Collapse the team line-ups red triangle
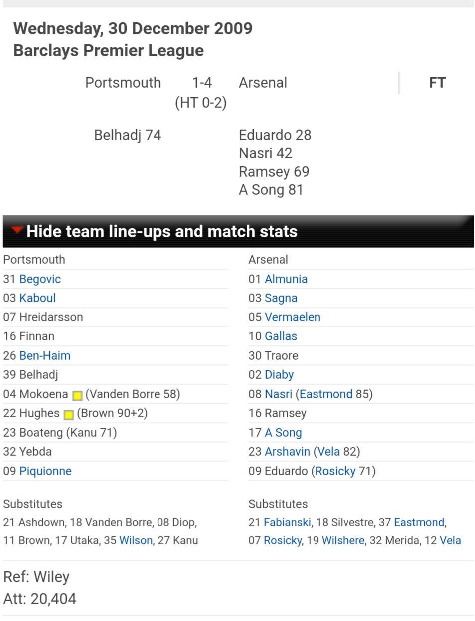 [17, 230]
